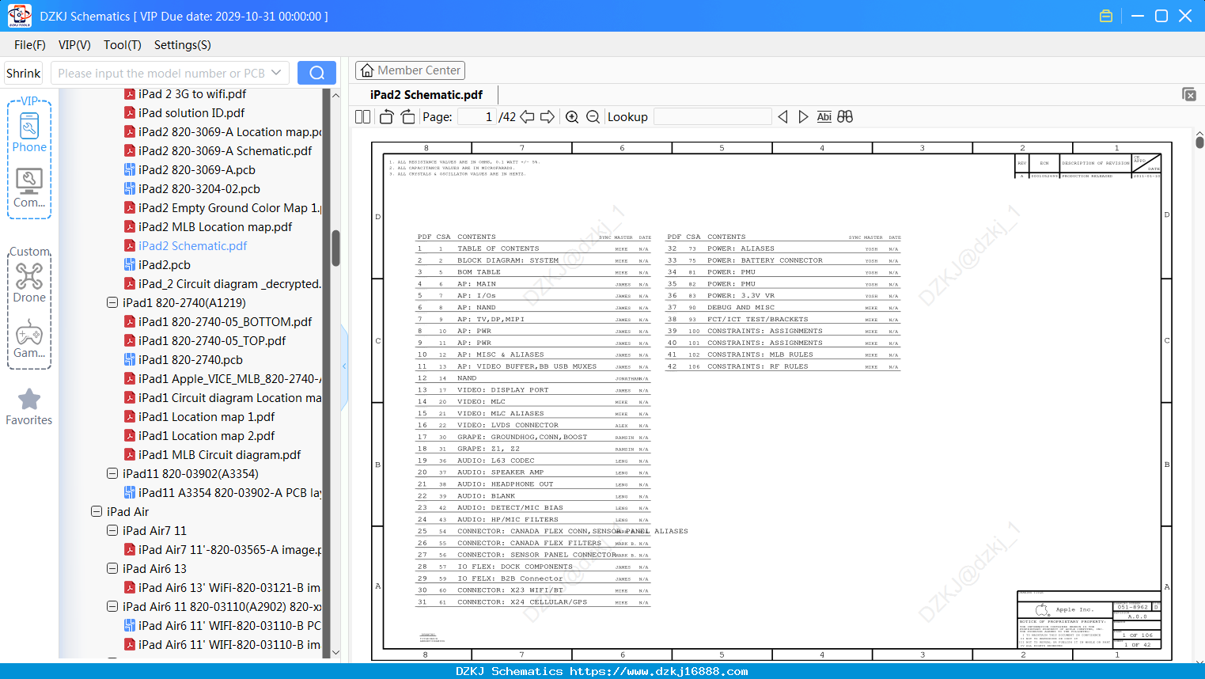Screen dimensions: 1205x679
Task: Jump to next lookup result
Action: (x=803, y=117)
